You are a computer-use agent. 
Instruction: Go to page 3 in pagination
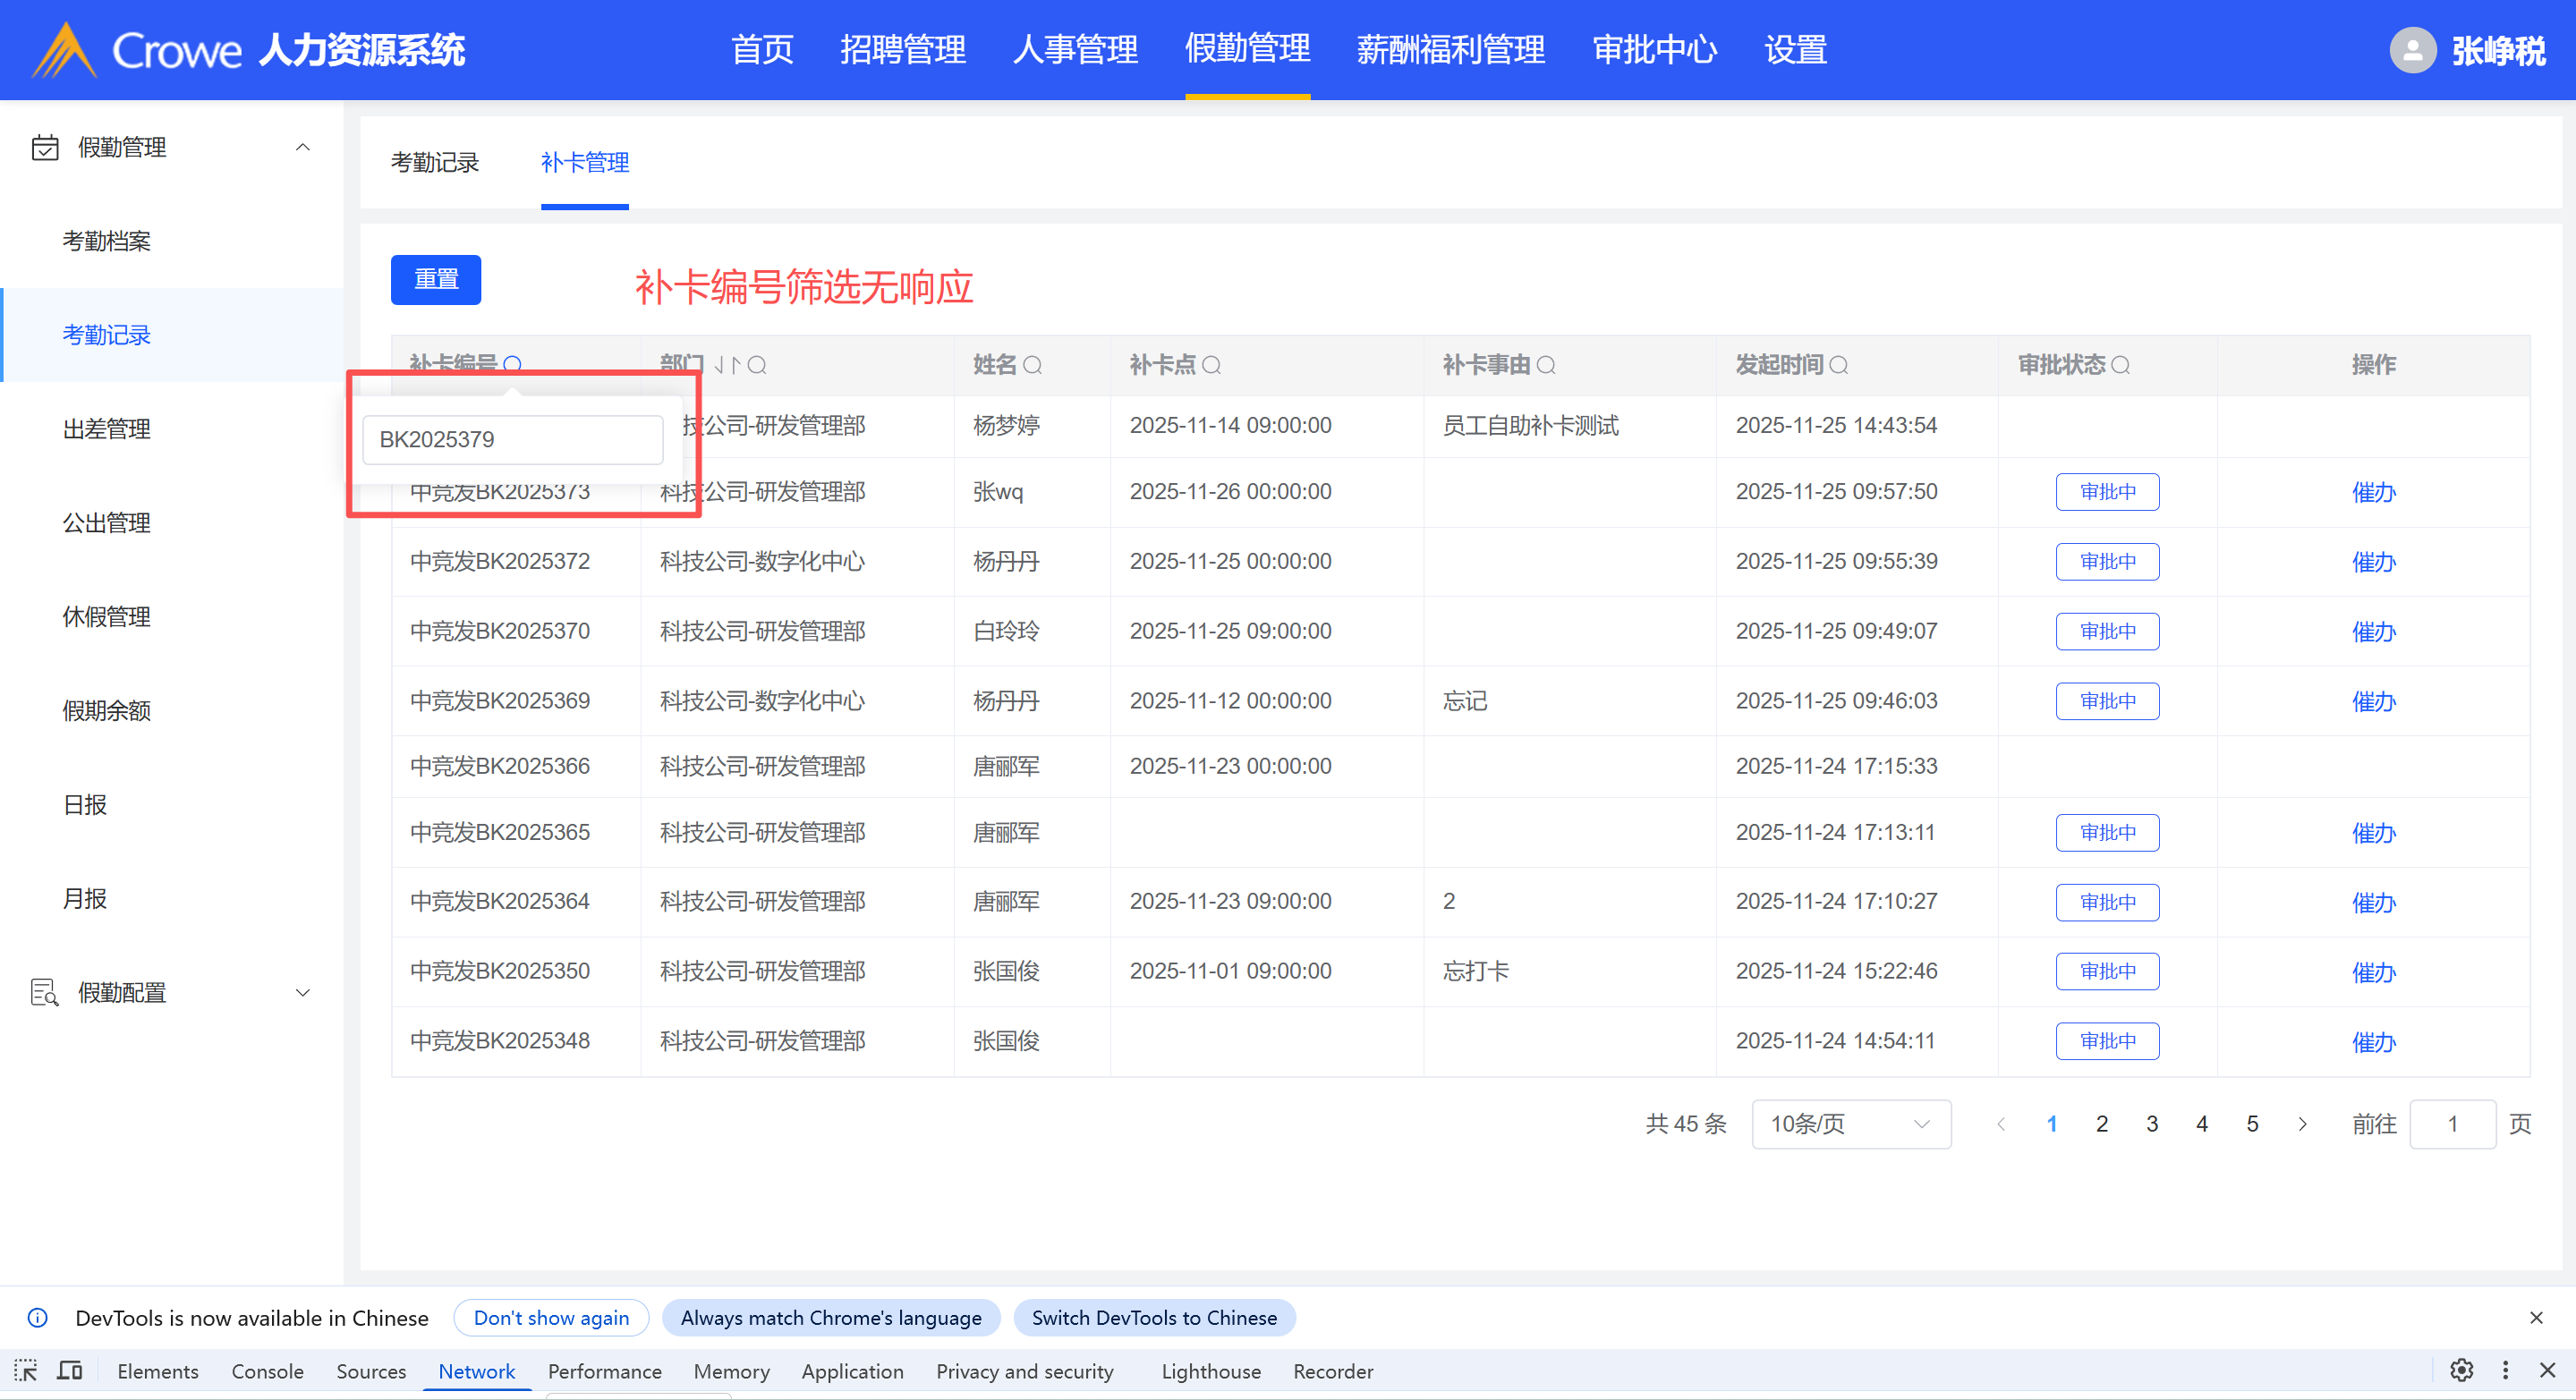click(2151, 1124)
